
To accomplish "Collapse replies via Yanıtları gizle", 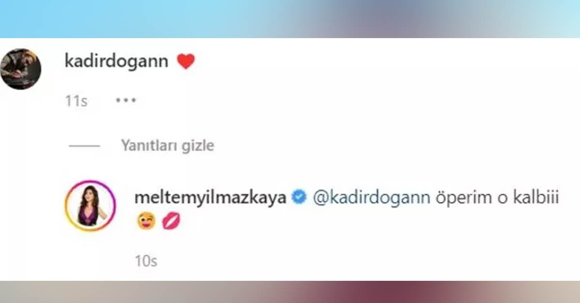I will tap(168, 146).
